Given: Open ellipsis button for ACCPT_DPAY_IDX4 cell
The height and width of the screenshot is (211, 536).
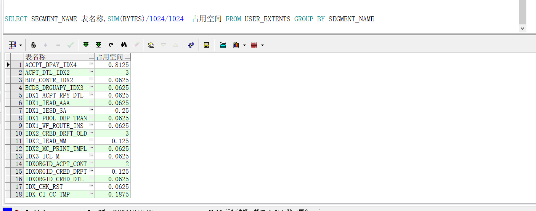Looking at the screenshot, I should point(91,65).
